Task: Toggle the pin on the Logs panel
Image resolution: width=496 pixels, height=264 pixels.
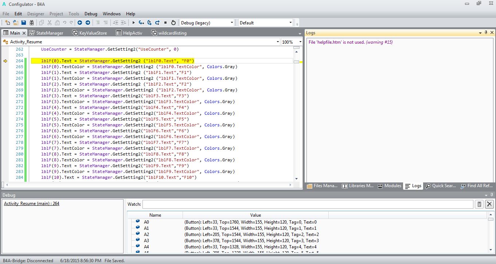Action: pyautogui.click(x=486, y=33)
